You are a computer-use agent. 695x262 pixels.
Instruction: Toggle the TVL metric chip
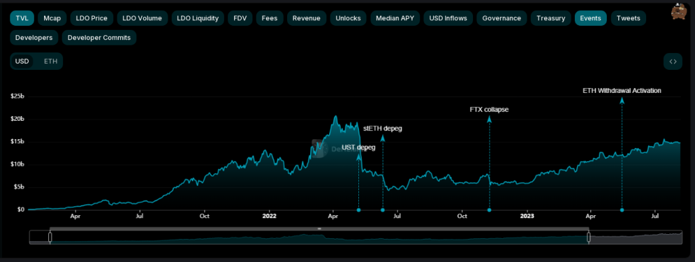pyautogui.click(x=22, y=18)
